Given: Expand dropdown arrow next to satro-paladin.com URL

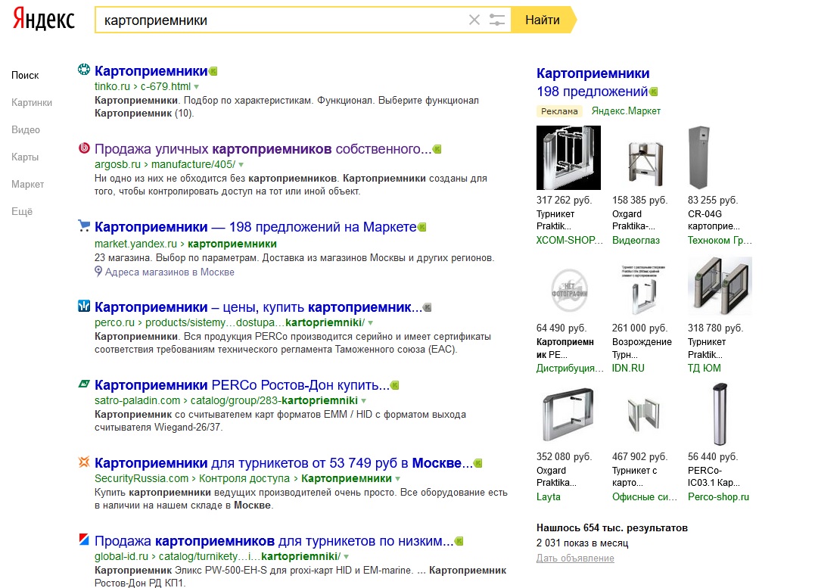Looking at the screenshot, I should coord(364,401).
